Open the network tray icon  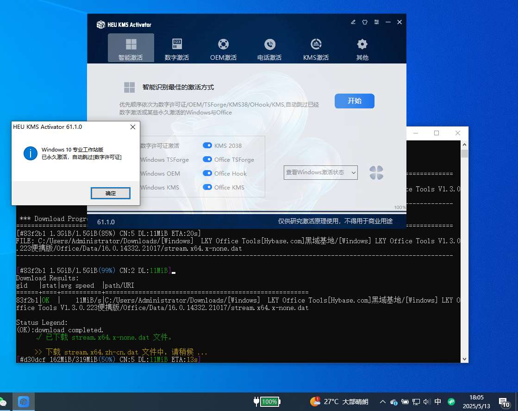click(x=416, y=402)
